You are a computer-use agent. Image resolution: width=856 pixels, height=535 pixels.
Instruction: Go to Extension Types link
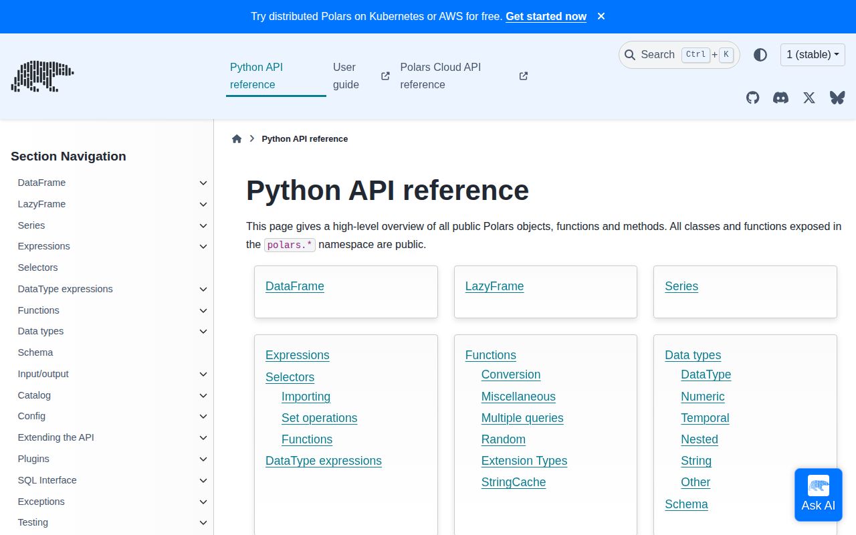pos(524,461)
